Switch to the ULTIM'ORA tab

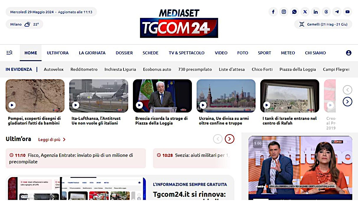pos(58,53)
